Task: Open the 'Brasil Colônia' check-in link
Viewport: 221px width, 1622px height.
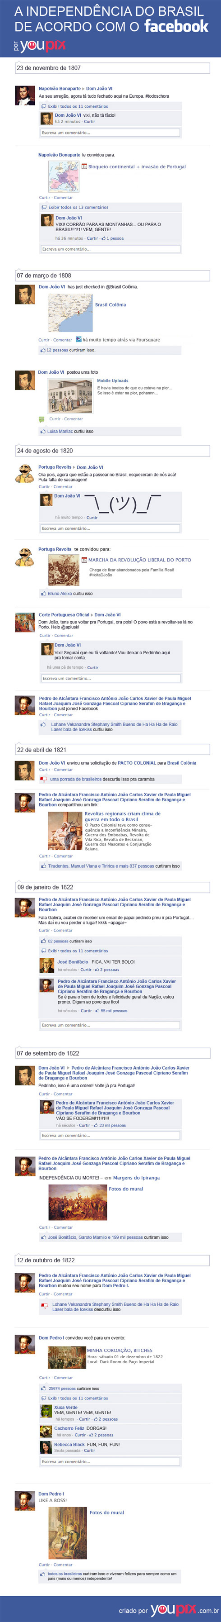Action: click(110, 305)
